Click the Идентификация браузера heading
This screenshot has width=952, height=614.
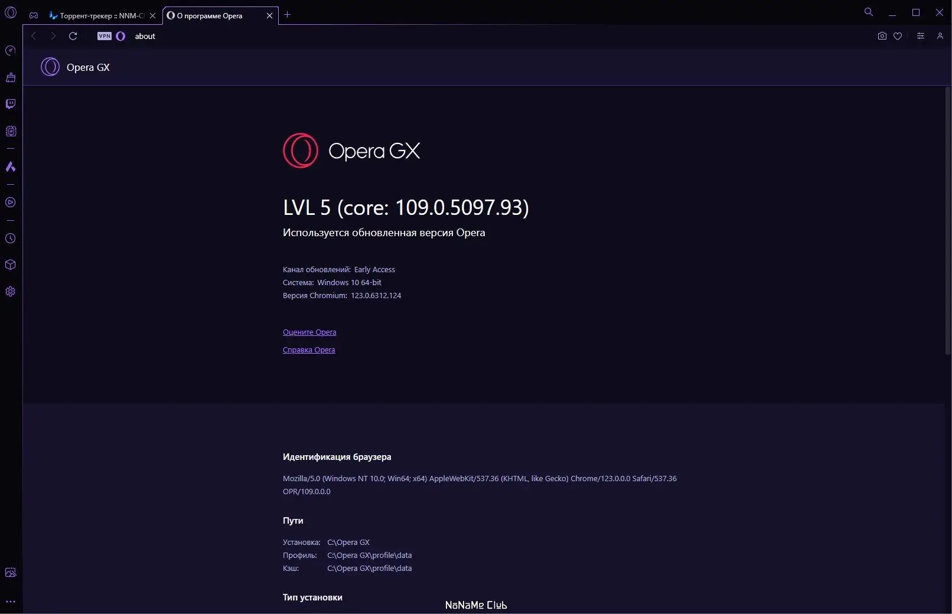(337, 457)
